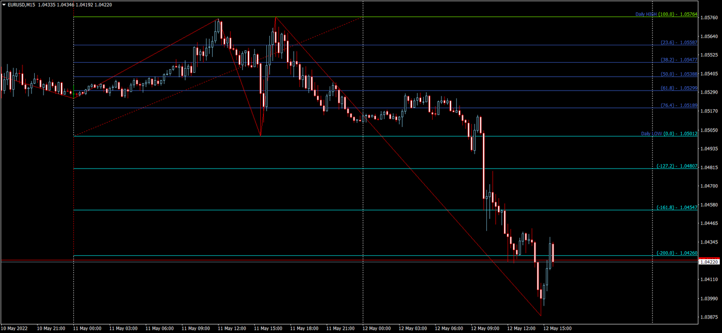This screenshot has width=722, height=333.
Task: Click time axis label 12 May 03:00
Action: (x=412, y=329)
